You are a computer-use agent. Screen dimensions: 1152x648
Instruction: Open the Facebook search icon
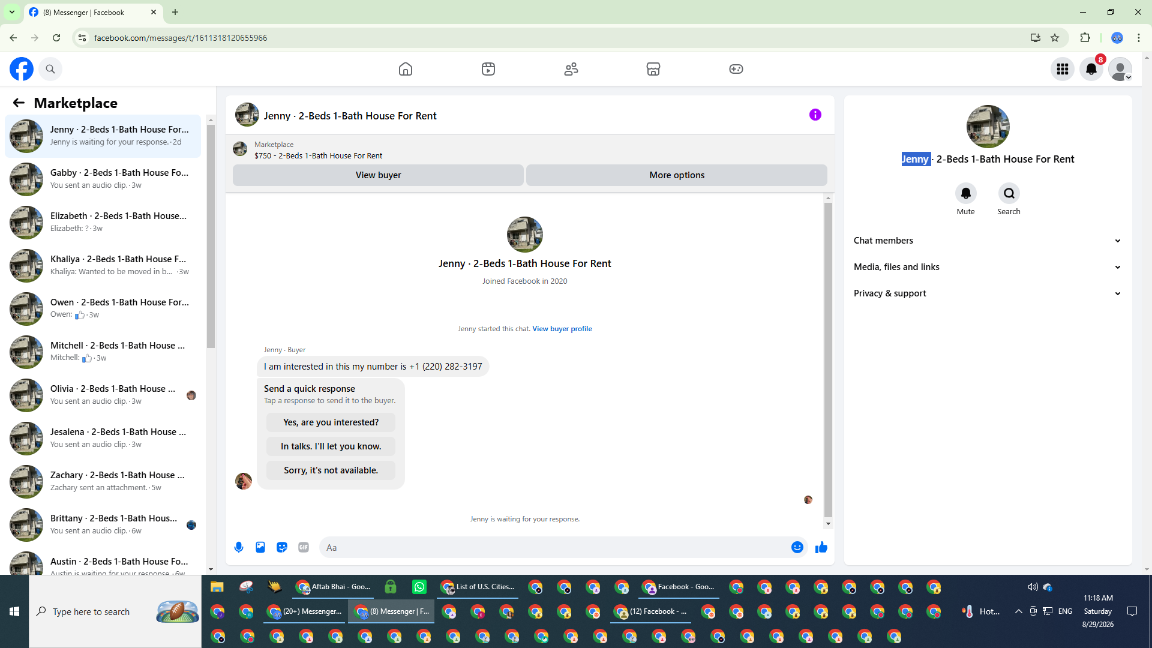pyautogui.click(x=50, y=69)
